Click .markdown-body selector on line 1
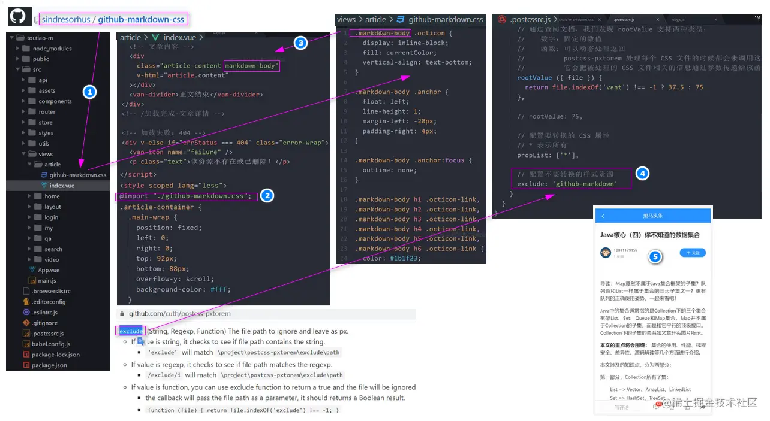 (383, 34)
